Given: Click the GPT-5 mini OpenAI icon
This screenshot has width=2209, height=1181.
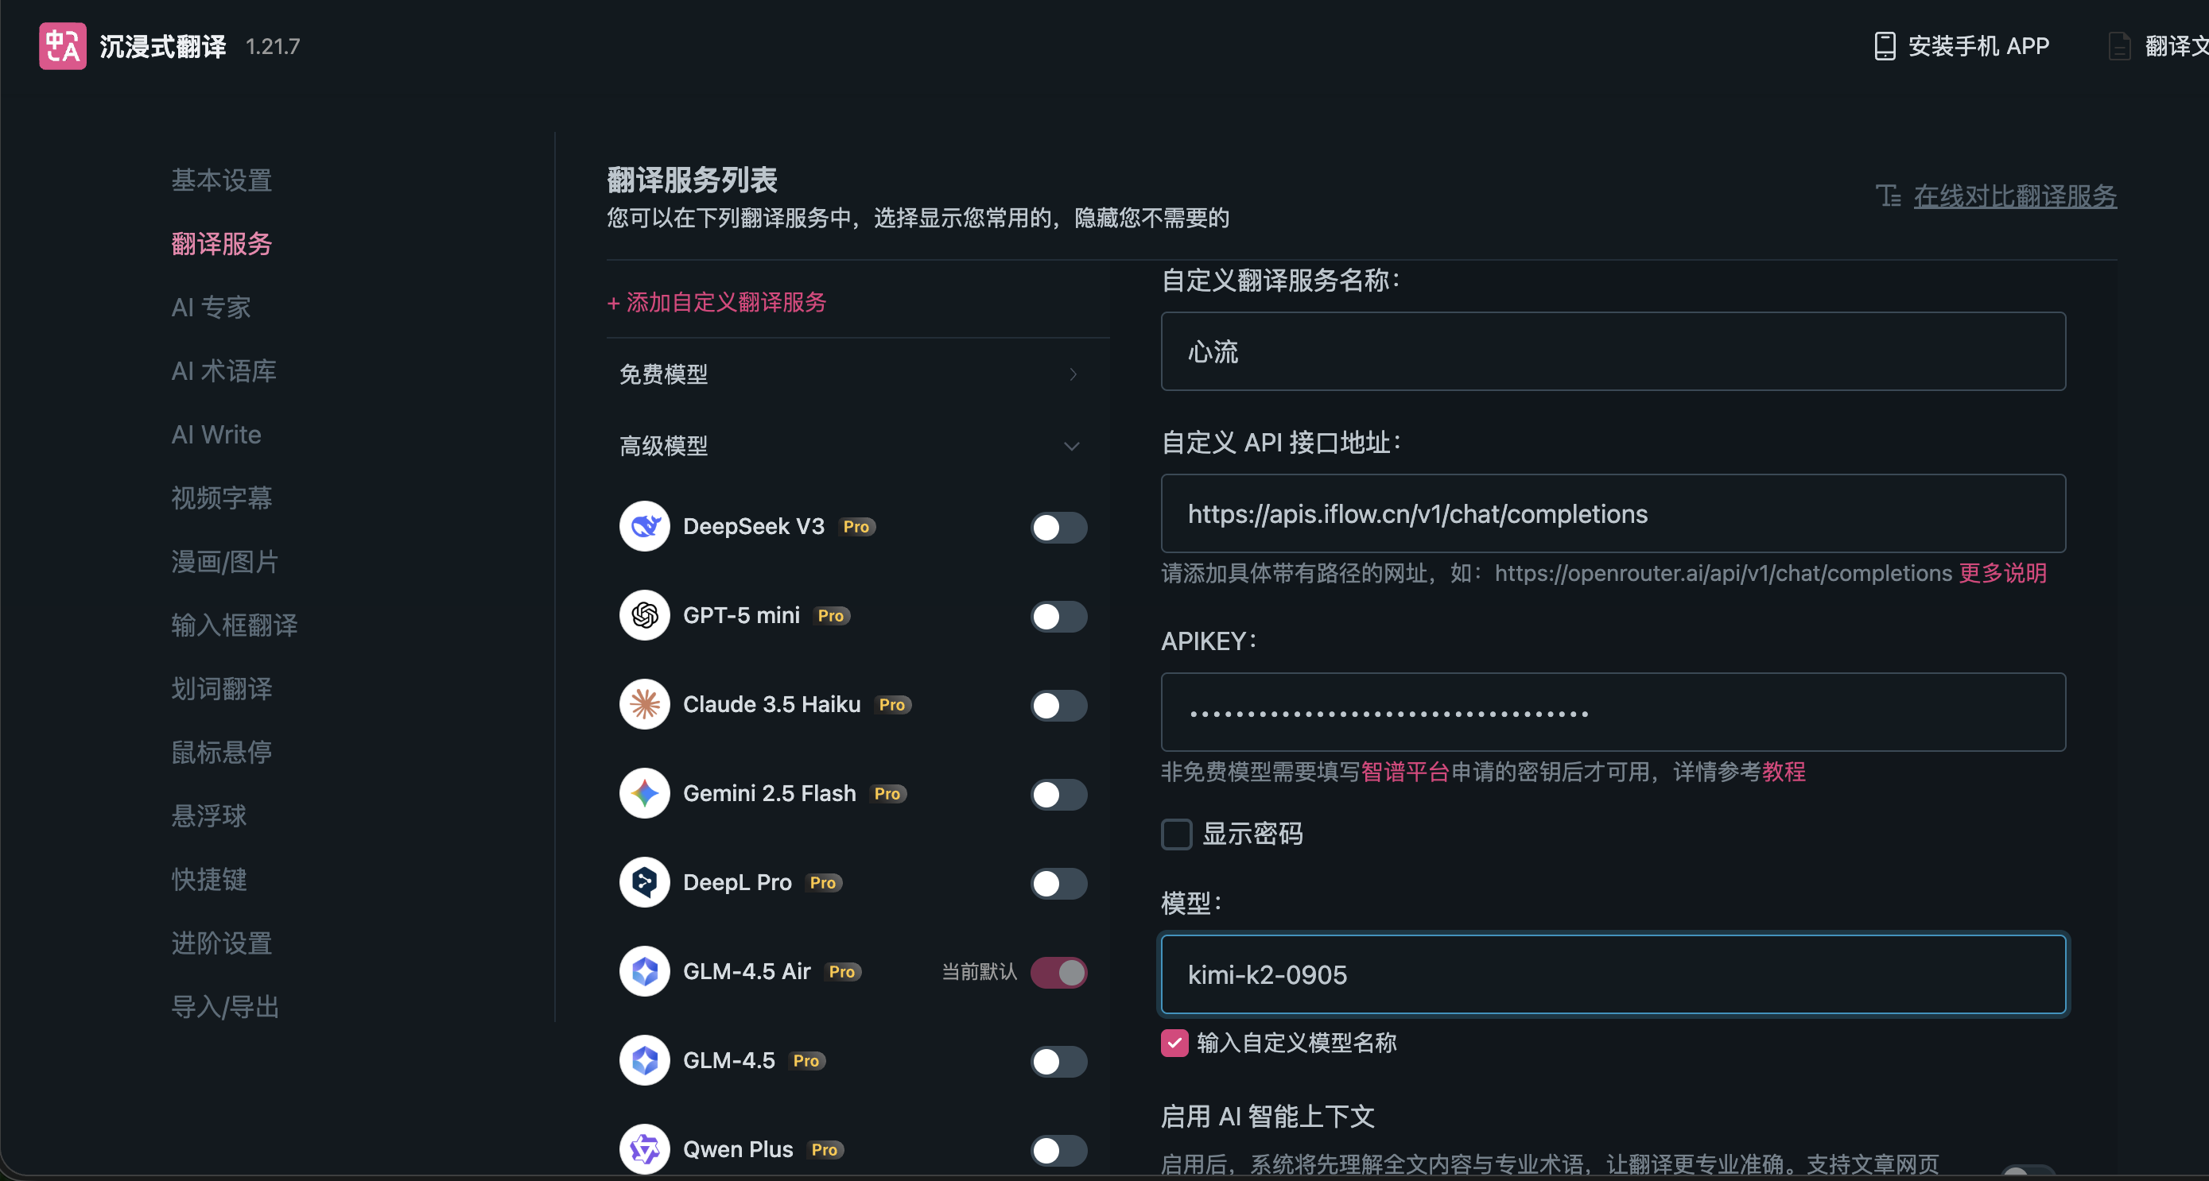Looking at the screenshot, I should click(x=644, y=615).
